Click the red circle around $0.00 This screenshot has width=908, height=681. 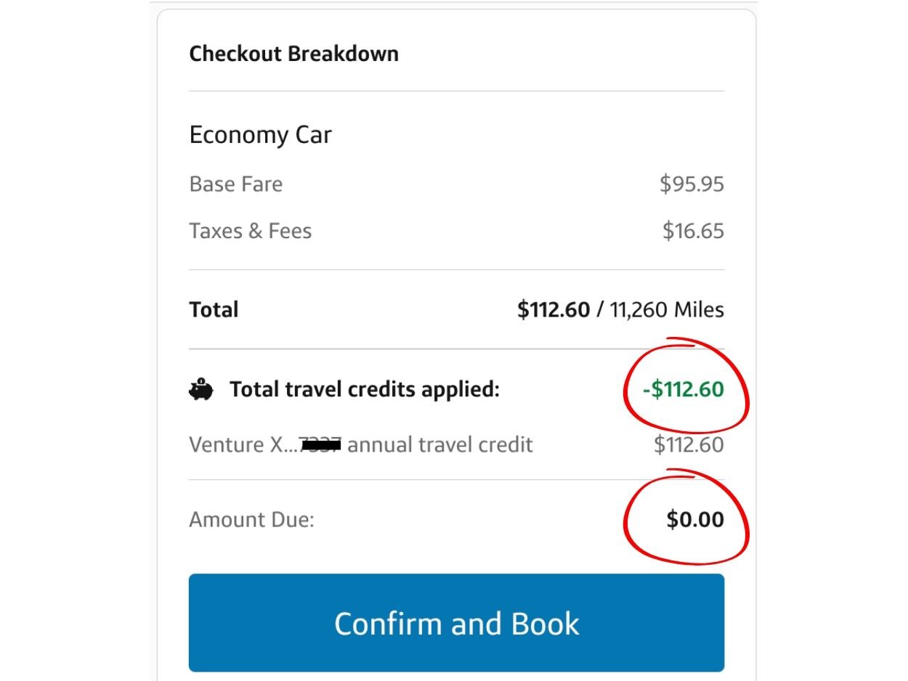tap(686, 518)
